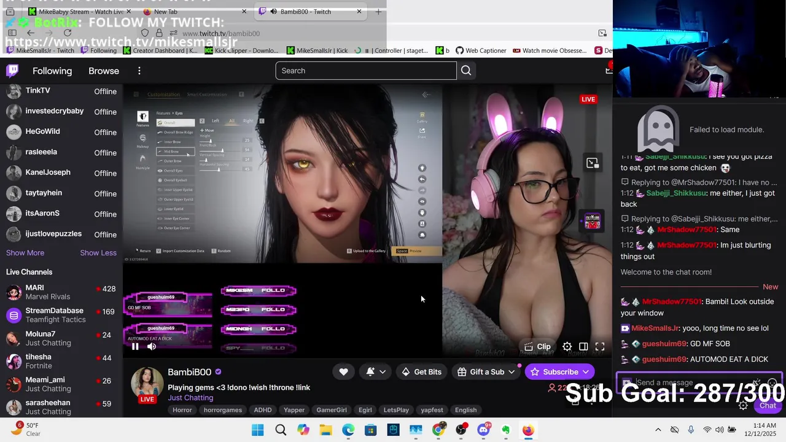
Task: Toggle theatre mode in the player
Action: coord(583,347)
